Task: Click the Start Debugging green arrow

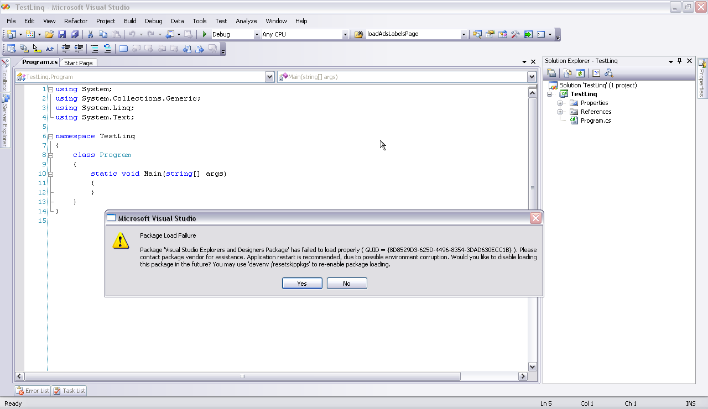Action: tap(205, 34)
